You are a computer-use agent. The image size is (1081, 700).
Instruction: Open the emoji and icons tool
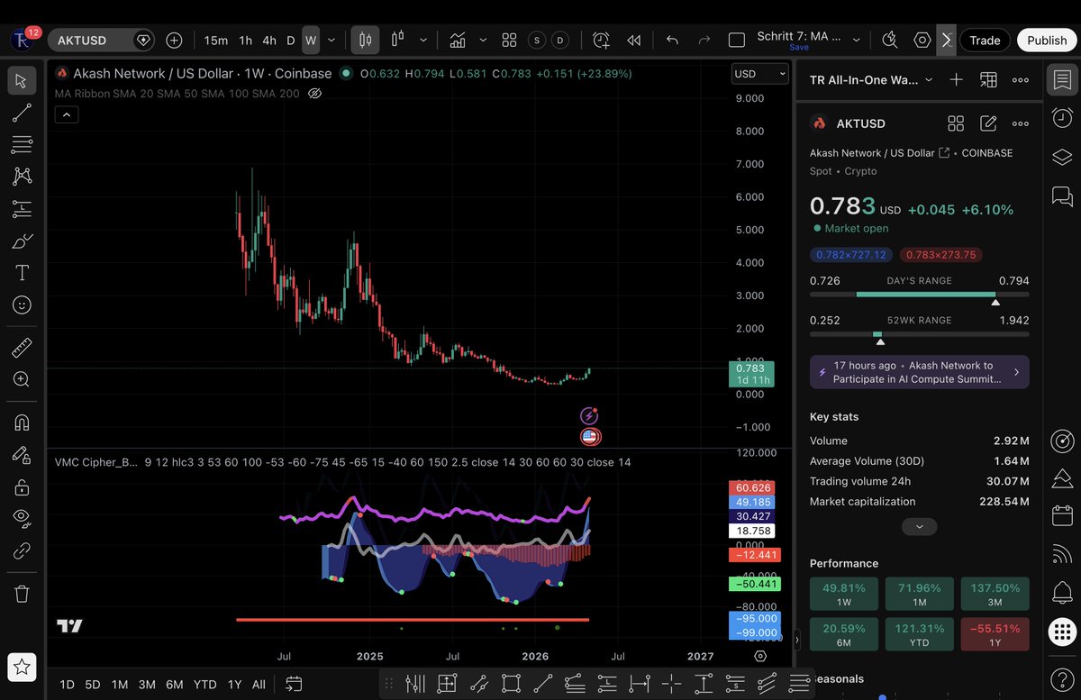click(23, 305)
